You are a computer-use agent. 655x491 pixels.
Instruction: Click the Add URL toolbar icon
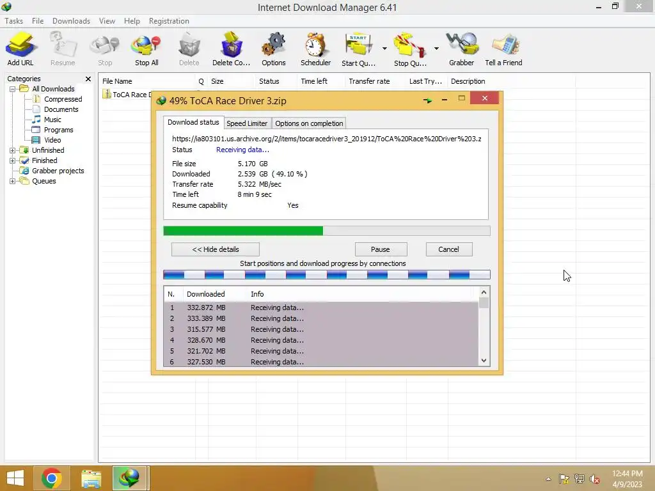point(20,49)
